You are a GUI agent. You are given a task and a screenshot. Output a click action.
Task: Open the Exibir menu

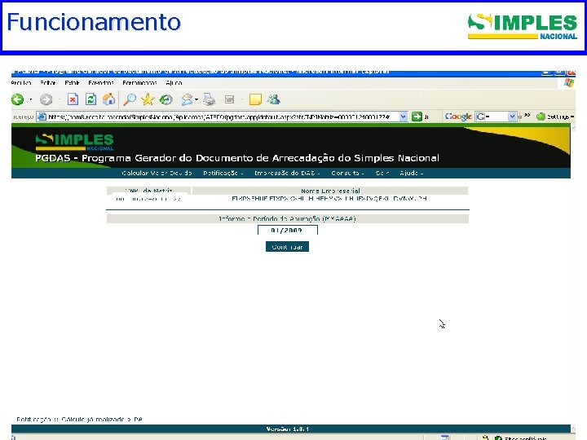[x=72, y=82]
